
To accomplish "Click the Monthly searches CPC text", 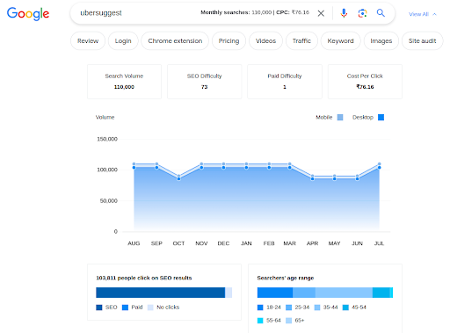I will click(255, 12).
